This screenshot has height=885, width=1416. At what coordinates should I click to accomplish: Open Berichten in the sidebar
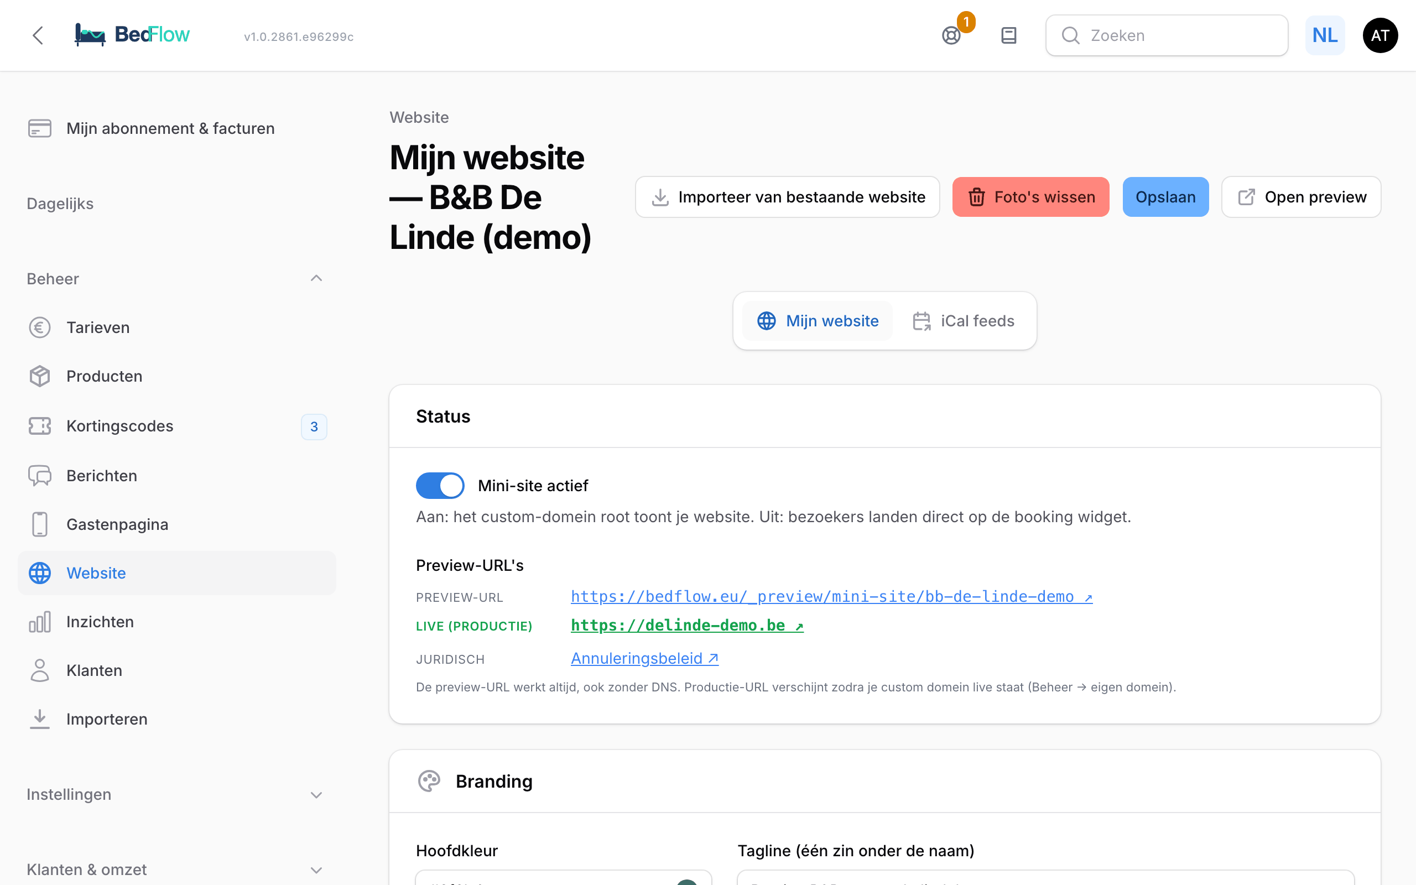[x=176, y=476]
